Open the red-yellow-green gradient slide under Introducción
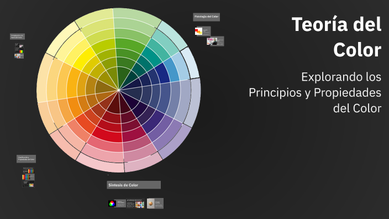This screenshot has width=389, height=219. 19,51
